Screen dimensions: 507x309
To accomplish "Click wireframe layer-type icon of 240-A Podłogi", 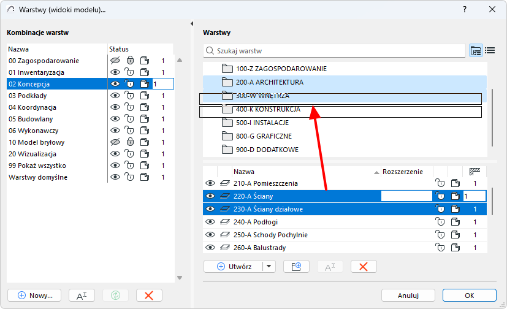I will (225, 222).
